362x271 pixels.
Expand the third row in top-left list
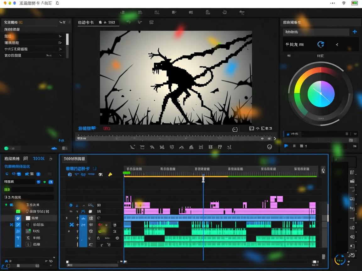pos(60,49)
